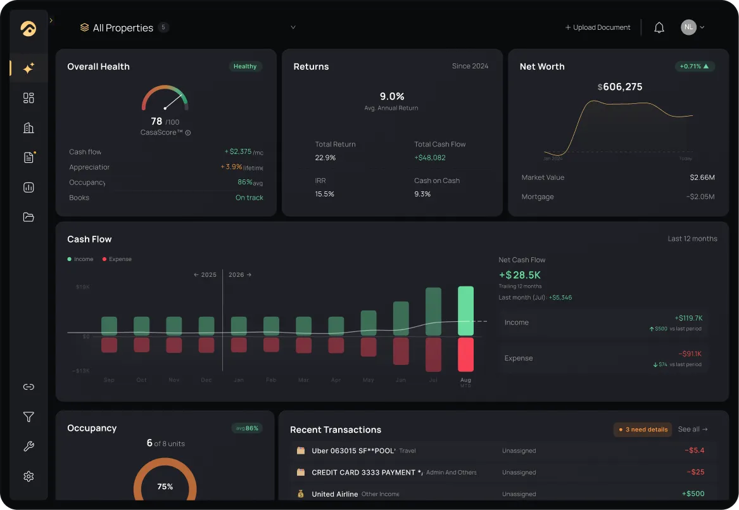Expand the sidebar using the small chevron

point(51,20)
